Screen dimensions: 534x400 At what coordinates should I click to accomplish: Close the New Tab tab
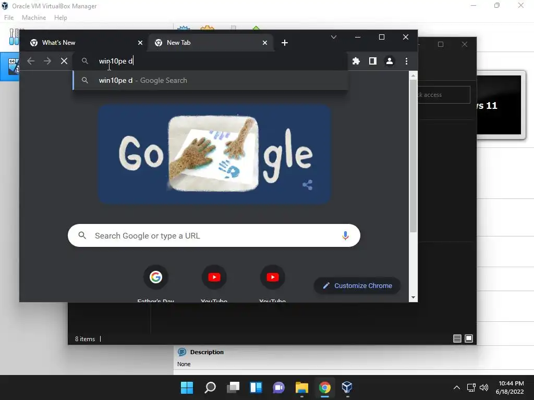coord(264,43)
